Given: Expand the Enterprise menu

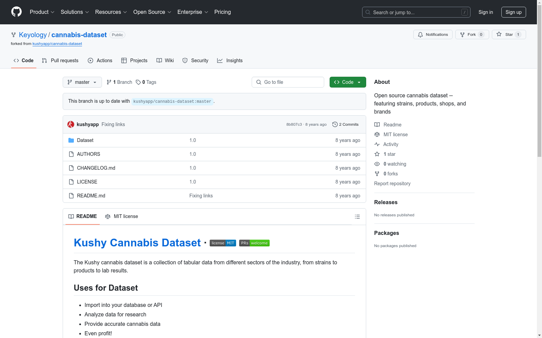Looking at the screenshot, I should coord(193,12).
